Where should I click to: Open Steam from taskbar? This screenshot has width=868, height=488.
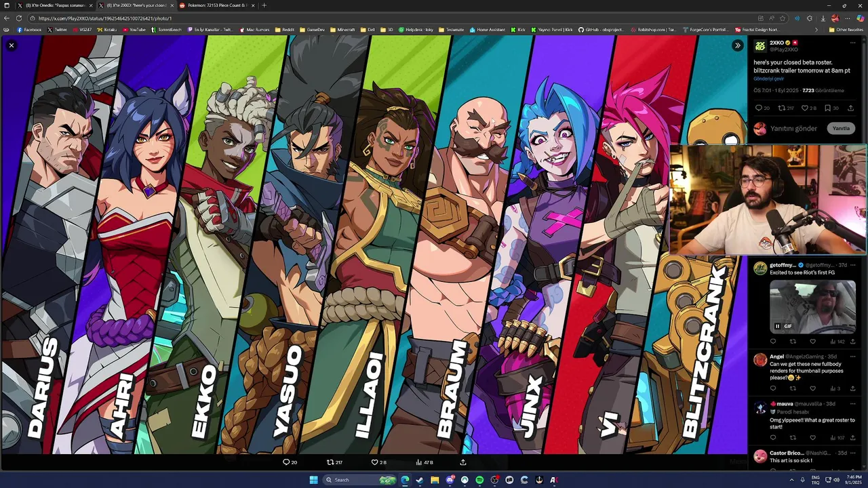[420, 480]
